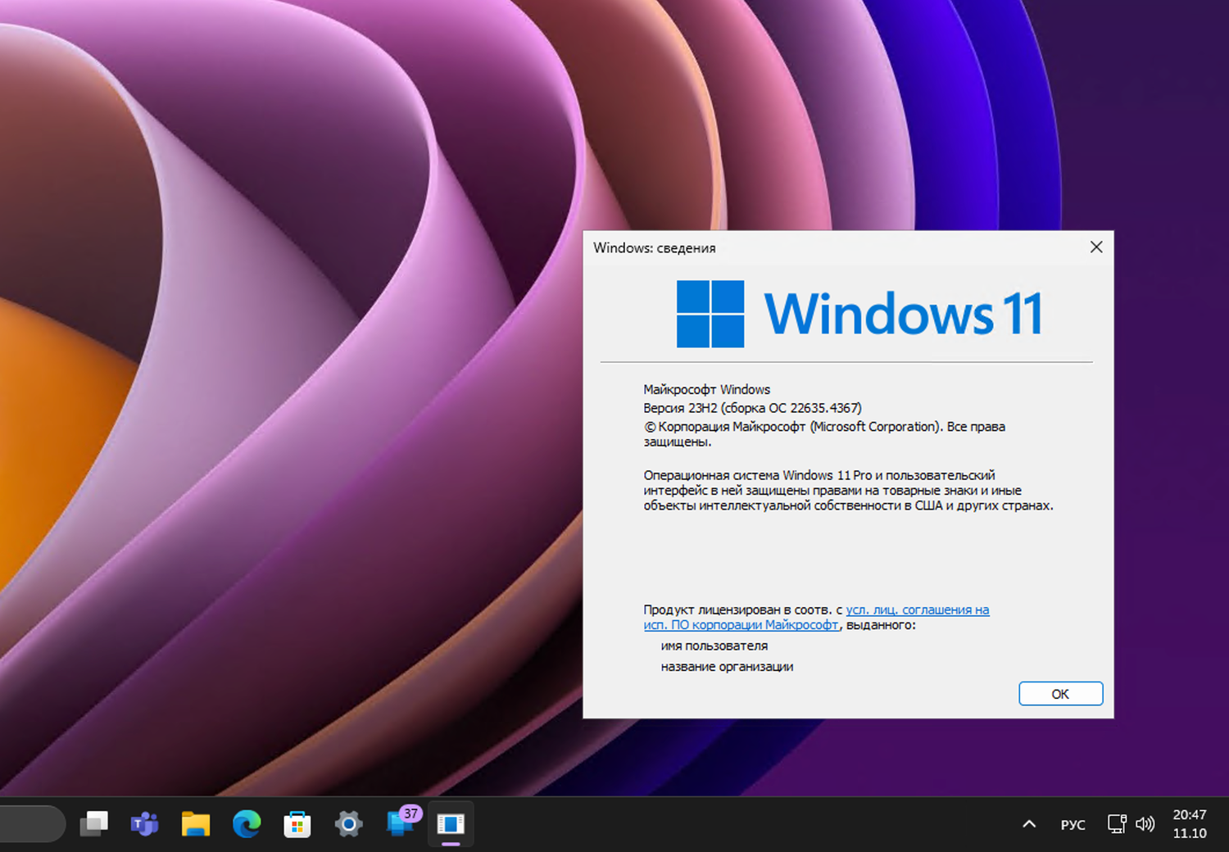
Task: Open Windows Settings via the gear icon
Action: pos(348,824)
